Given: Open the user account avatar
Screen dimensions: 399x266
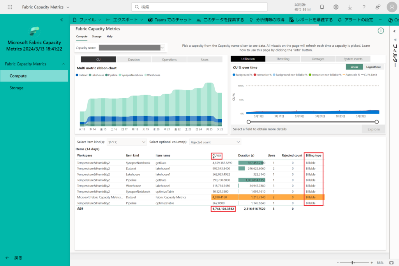Looking at the screenshot, I should point(392,7).
